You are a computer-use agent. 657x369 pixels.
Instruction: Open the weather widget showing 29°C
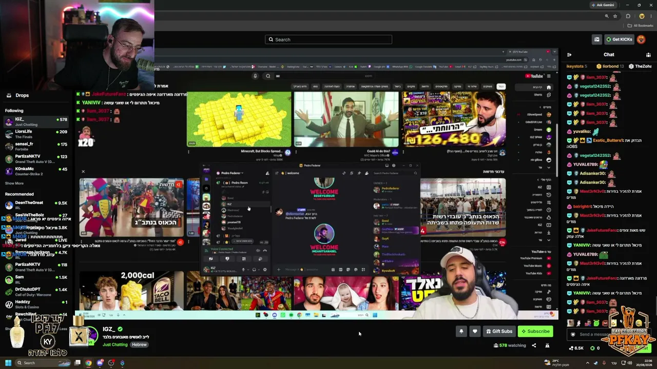point(556,363)
